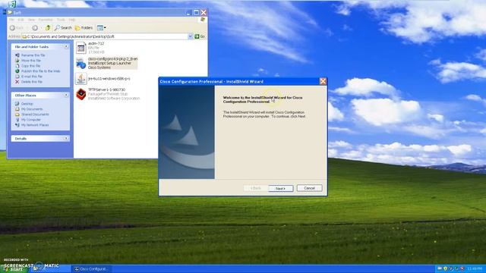The image size is (486, 273).
Task: Click Rename this file link
Action: 33,55
